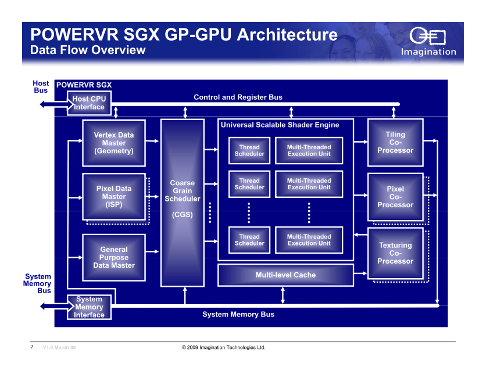The height and width of the screenshot is (375, 486).
Task: Click the Multi-level Cache block
Action: click(285, 275)
